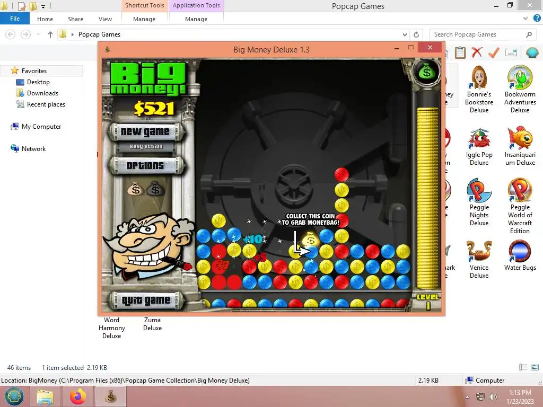Open Bookworm Adventures Deluxe shortcut
The height and width of the screenshot is (407, 543).
tap(520, 90)
